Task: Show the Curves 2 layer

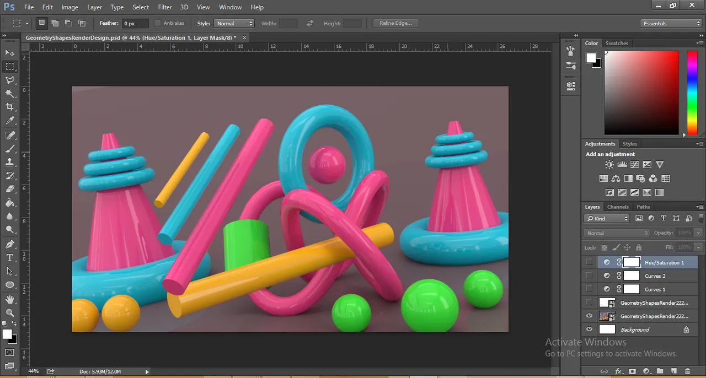Action: 589,276
